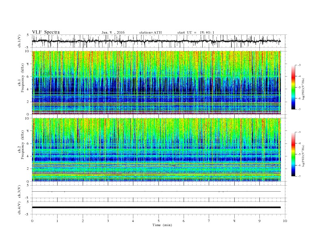Click the ch.2 "Frequency (kHz)" axis label
The image size is (321, 248).
[x=23, y=144]
